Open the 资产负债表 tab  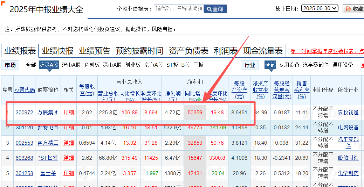click(188, 51)
